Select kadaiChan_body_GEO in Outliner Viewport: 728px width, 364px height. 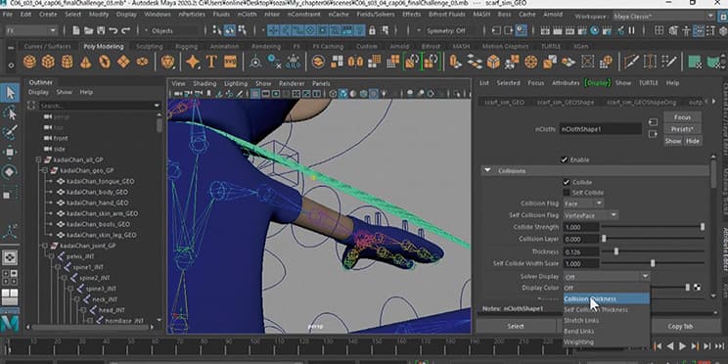click(97, 192)
